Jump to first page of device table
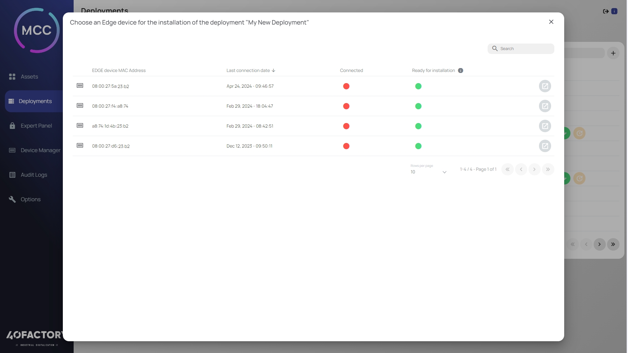628x353 pixels. [x=507, y=169]
